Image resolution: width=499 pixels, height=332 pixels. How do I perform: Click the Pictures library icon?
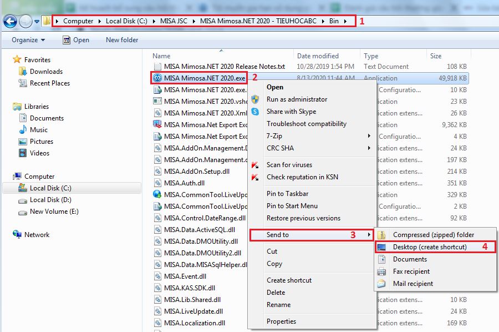(23, 142)
